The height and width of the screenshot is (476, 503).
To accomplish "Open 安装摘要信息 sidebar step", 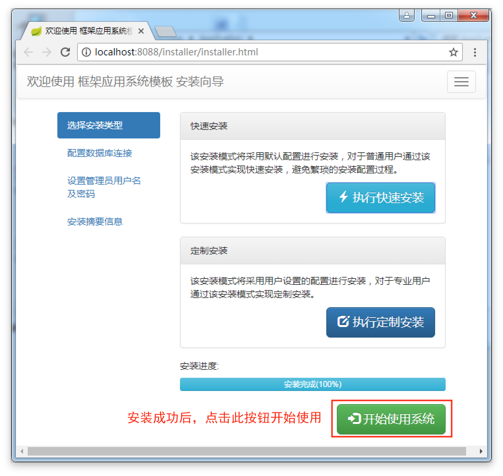I will pos(95,222).
